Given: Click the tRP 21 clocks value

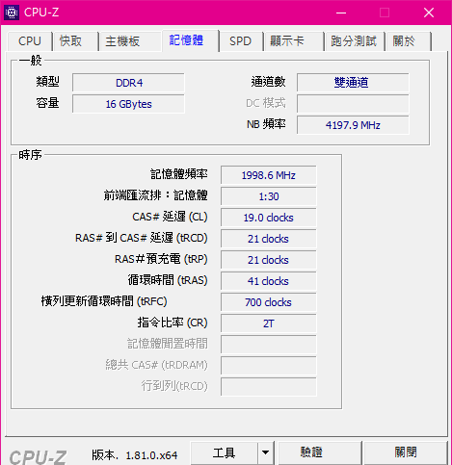Looking at the screenshot, I should tap(269, 260).
